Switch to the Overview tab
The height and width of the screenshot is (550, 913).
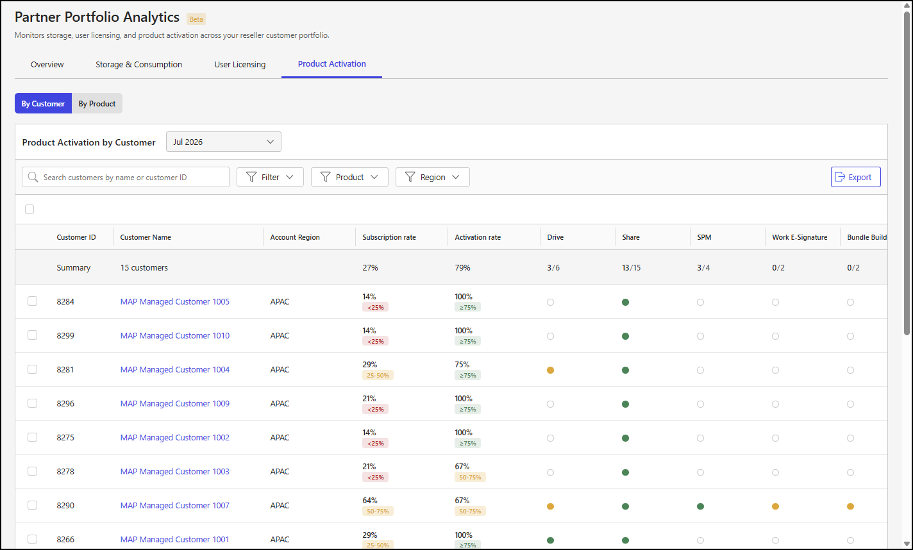[47, 64]
